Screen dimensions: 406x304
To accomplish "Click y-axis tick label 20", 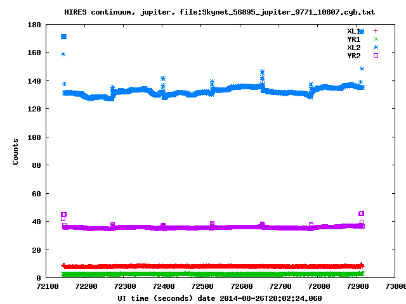I will (37, 250).
